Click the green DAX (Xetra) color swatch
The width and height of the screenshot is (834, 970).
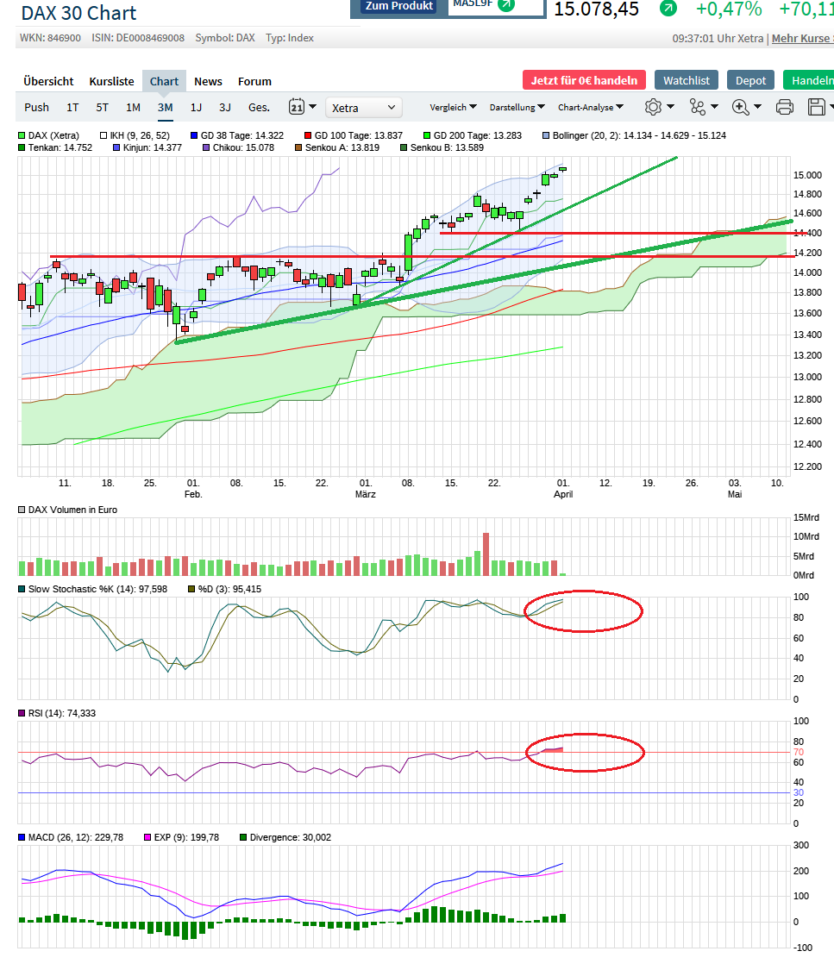click(20, 135)
